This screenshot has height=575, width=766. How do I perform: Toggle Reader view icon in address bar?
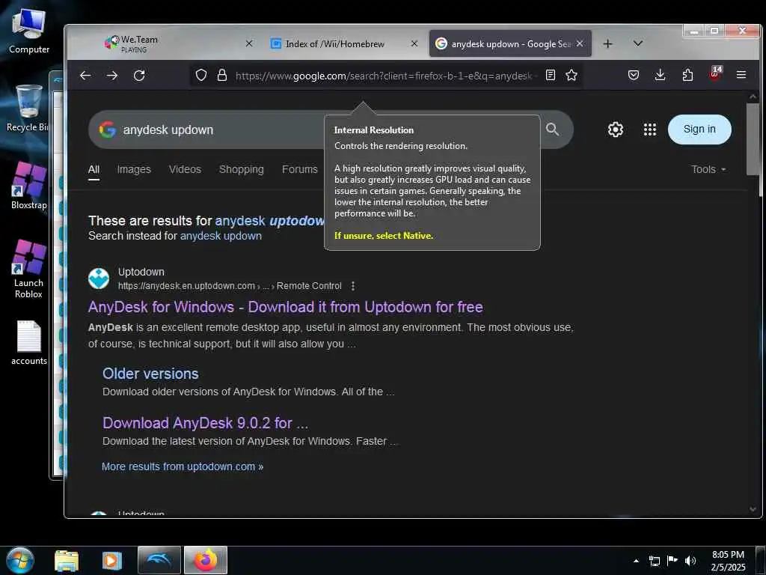[551, 75]
